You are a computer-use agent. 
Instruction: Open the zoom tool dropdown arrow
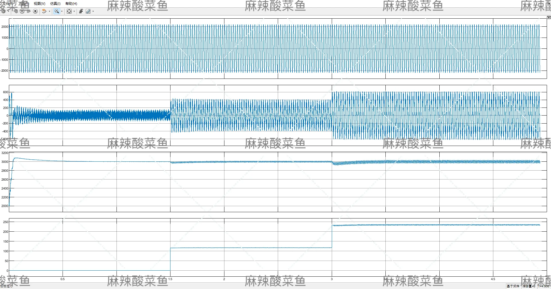click(x=62, y=11)
